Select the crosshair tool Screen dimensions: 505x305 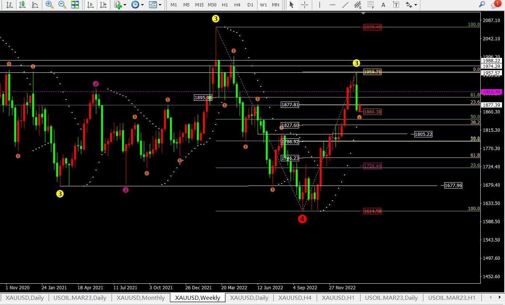pos(305,5)
